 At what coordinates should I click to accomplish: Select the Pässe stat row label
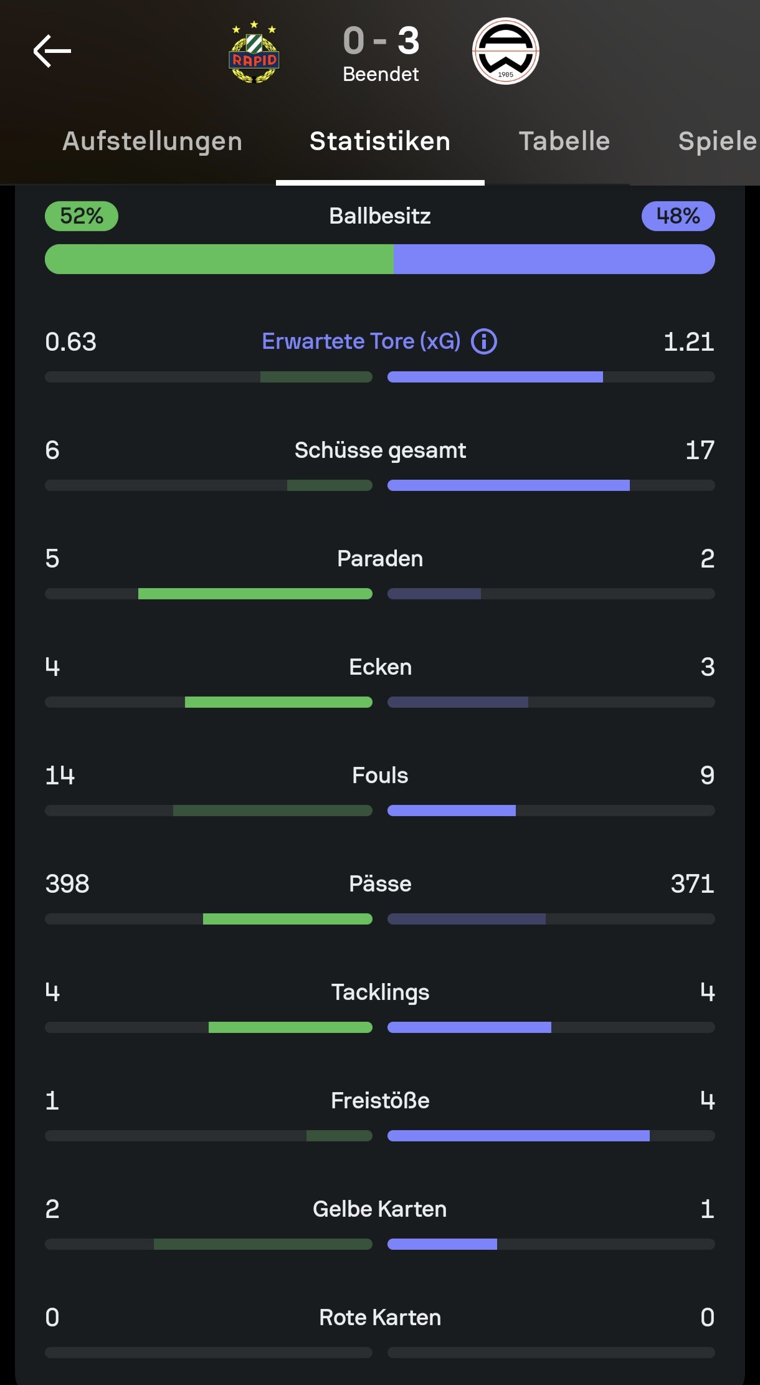point(380,884)
